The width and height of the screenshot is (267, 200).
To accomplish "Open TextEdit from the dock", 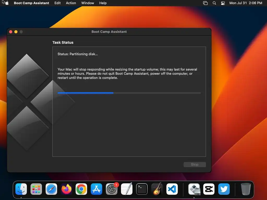I will pos(127,189).
